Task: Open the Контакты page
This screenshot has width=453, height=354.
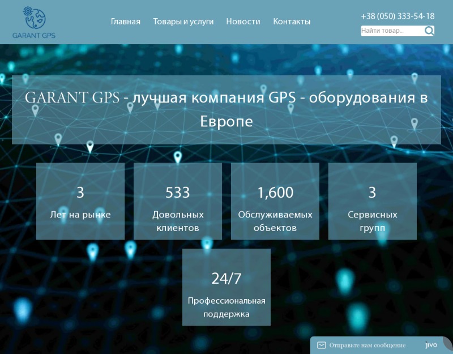Action: 292,22
